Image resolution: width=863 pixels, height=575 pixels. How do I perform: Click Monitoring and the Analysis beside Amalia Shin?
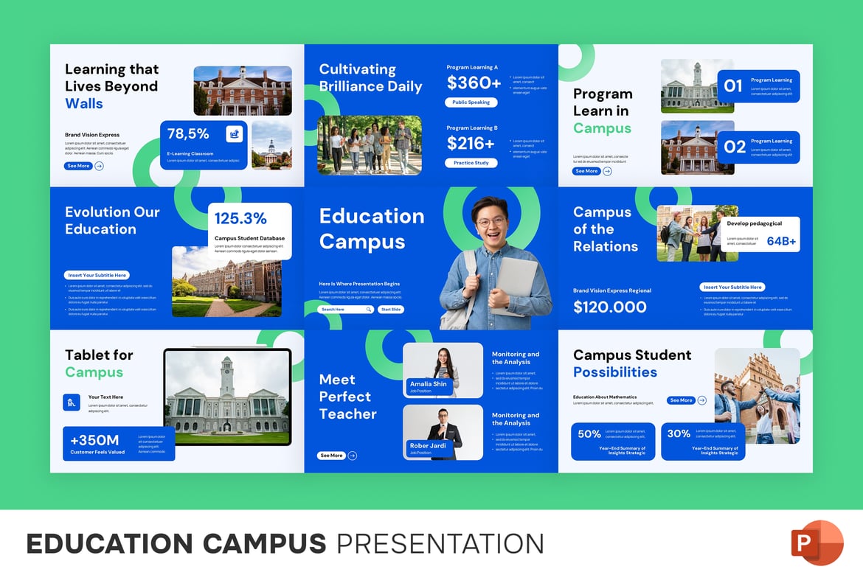[516, 358]
